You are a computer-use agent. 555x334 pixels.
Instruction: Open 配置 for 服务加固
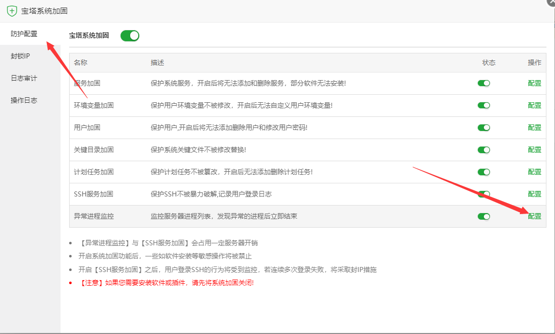point(534,83)
